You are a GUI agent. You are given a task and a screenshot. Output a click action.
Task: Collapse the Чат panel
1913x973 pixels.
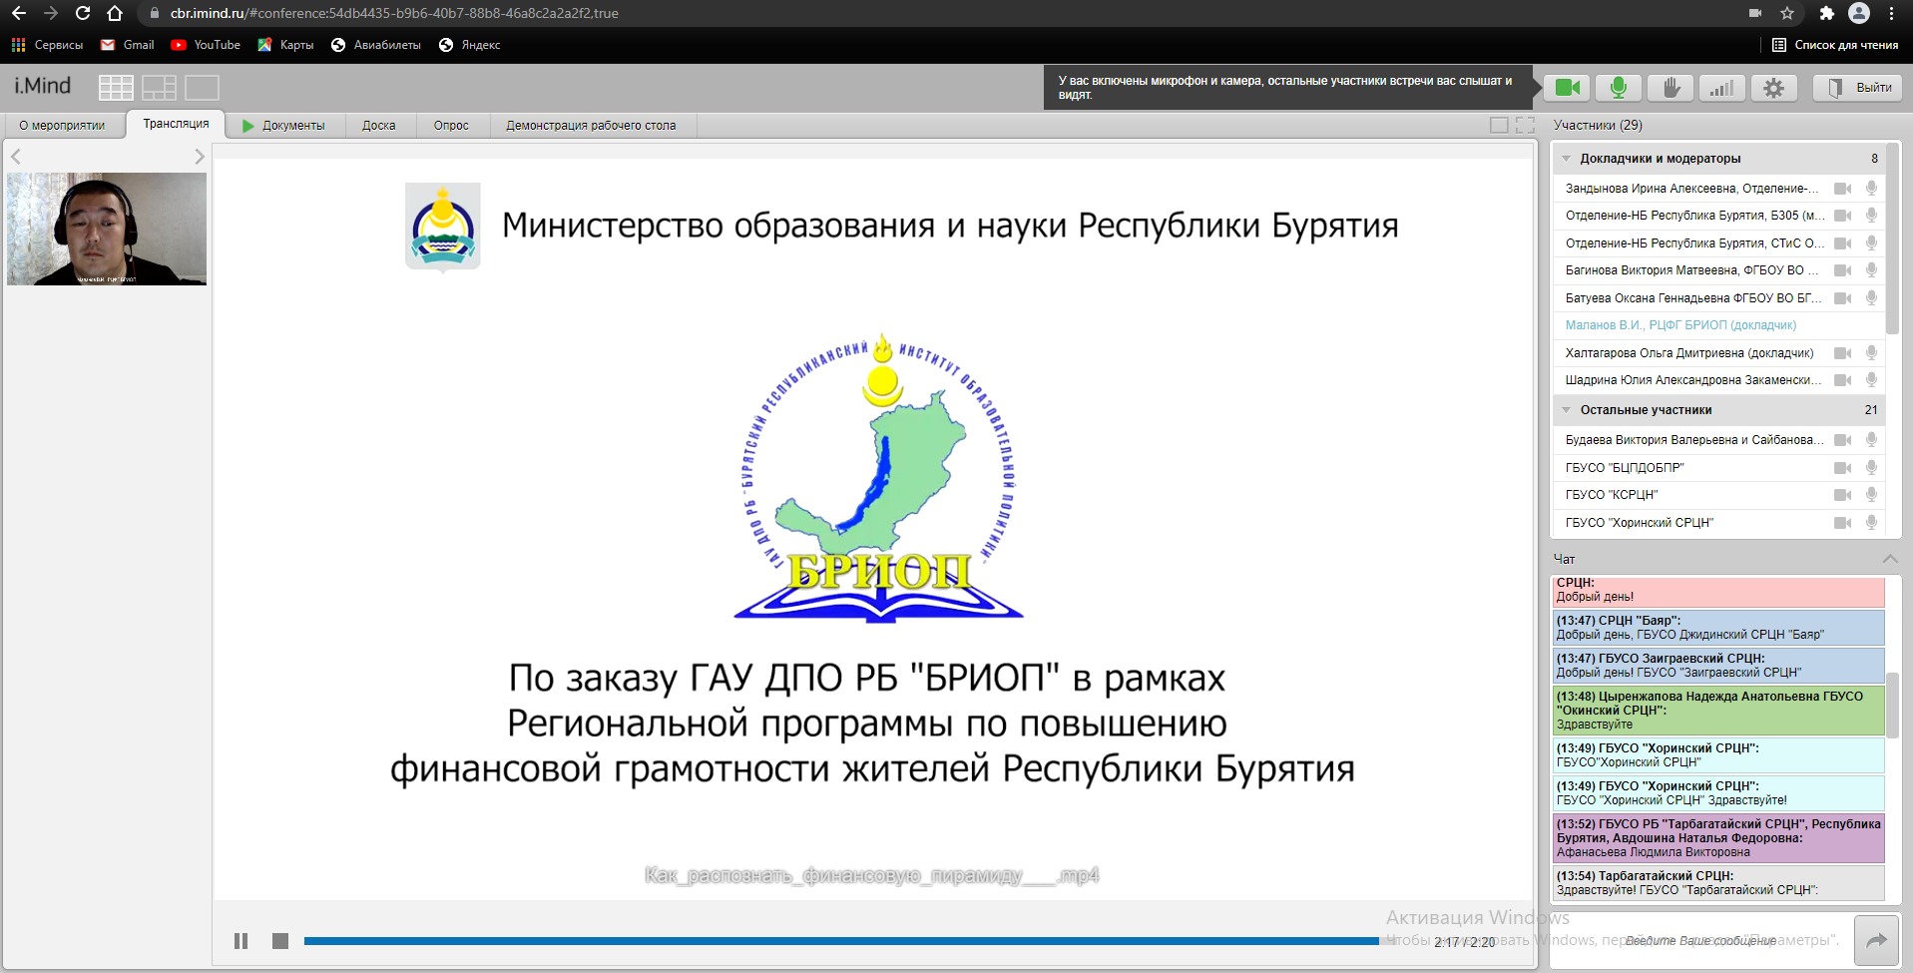coord(1889,559)
